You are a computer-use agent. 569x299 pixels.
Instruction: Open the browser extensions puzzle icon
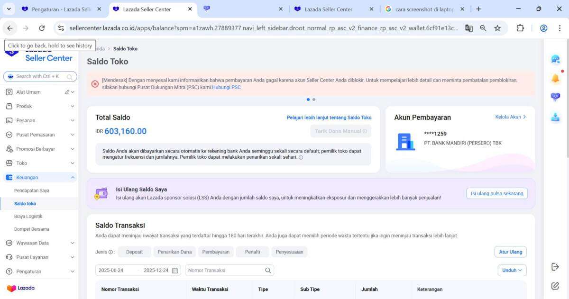pos(520,28)
